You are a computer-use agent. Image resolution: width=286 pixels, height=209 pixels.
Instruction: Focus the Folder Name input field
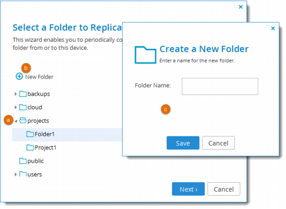pyautogui.click(x=220, y=87)
